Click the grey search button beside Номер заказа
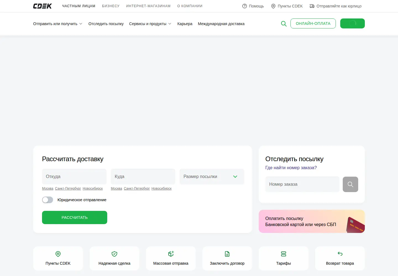This screenshot has width=398, height=276. tap(350, 184)
